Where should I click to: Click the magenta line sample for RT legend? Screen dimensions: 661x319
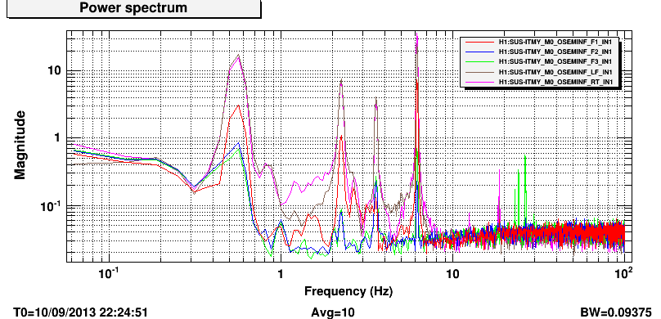pos(479,81)
